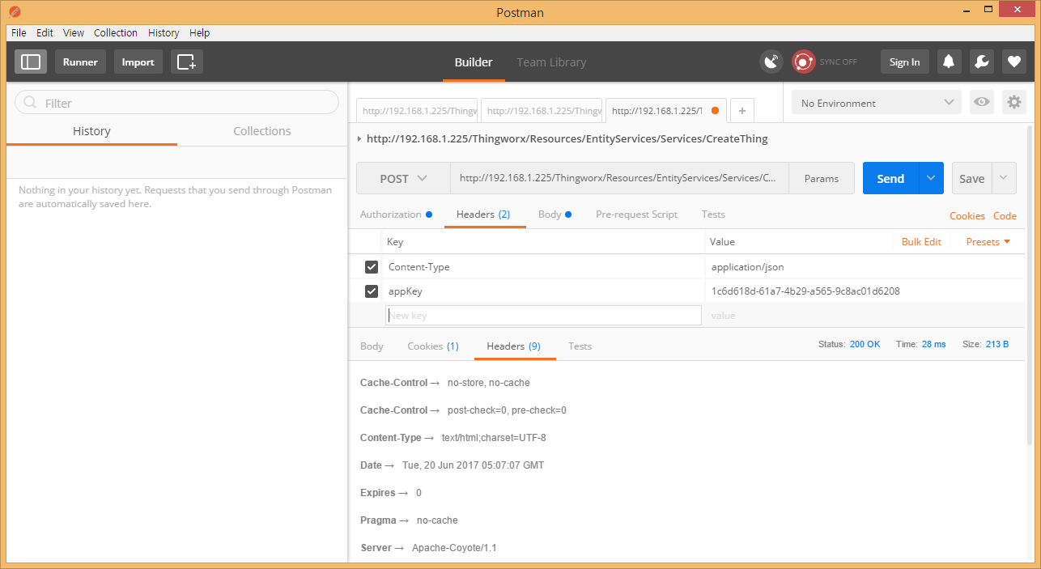1041x569 pixels.
Task: Select the History sidebar tab
Action: [91, 131]
